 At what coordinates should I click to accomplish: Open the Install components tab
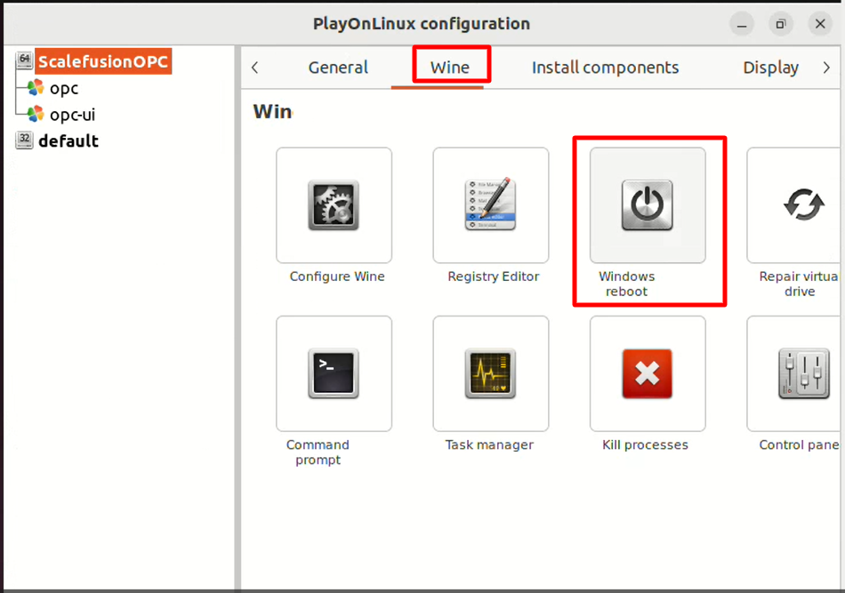click(605, 68)
